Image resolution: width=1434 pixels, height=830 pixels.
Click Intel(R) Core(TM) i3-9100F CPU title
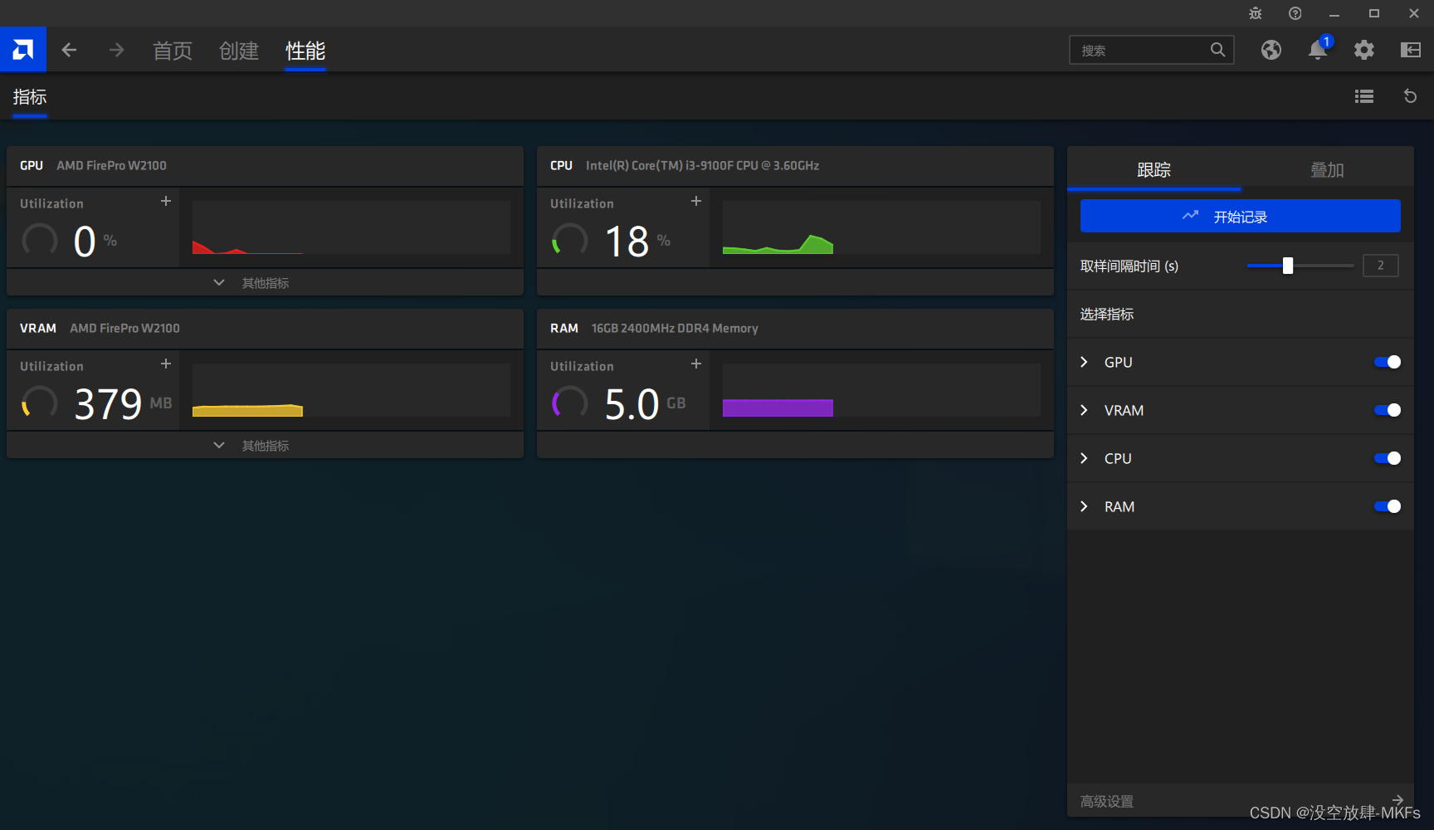[x=702, y=165]
